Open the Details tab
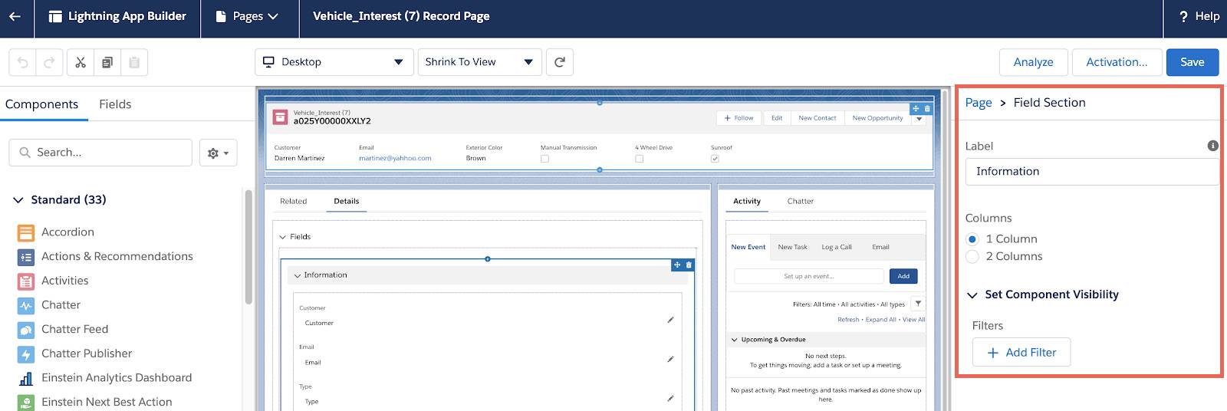1227x411 pixels. [347, 202]
